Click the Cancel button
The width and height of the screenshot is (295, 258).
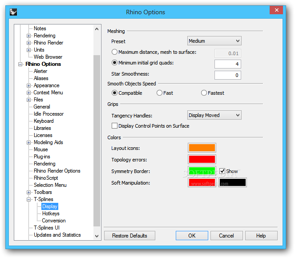(226, 236)
